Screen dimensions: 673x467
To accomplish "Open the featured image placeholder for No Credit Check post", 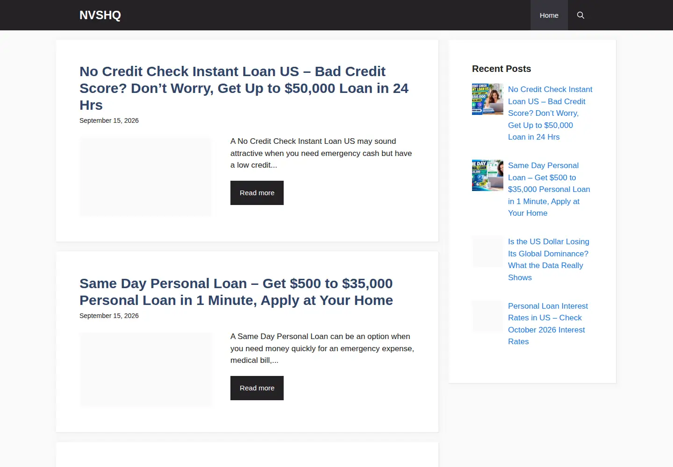I will [x=145, y=177].
